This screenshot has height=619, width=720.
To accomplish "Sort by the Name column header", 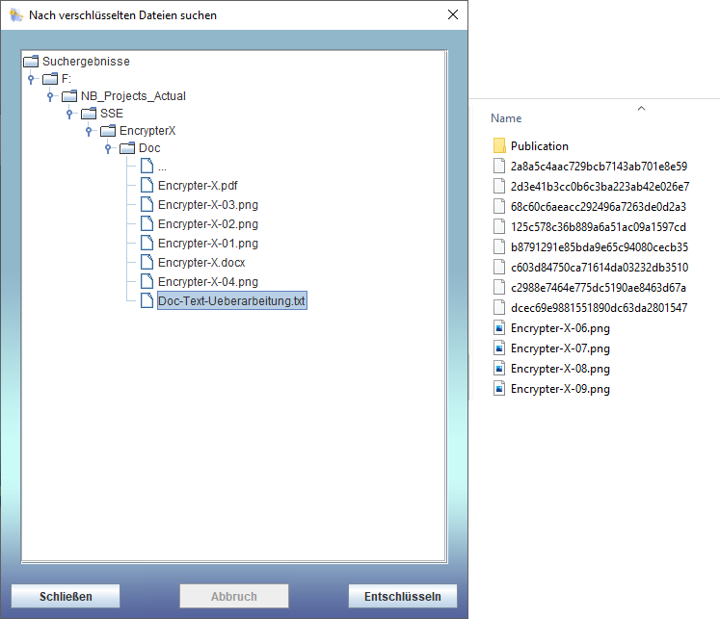I will click(x=506, y=118).
